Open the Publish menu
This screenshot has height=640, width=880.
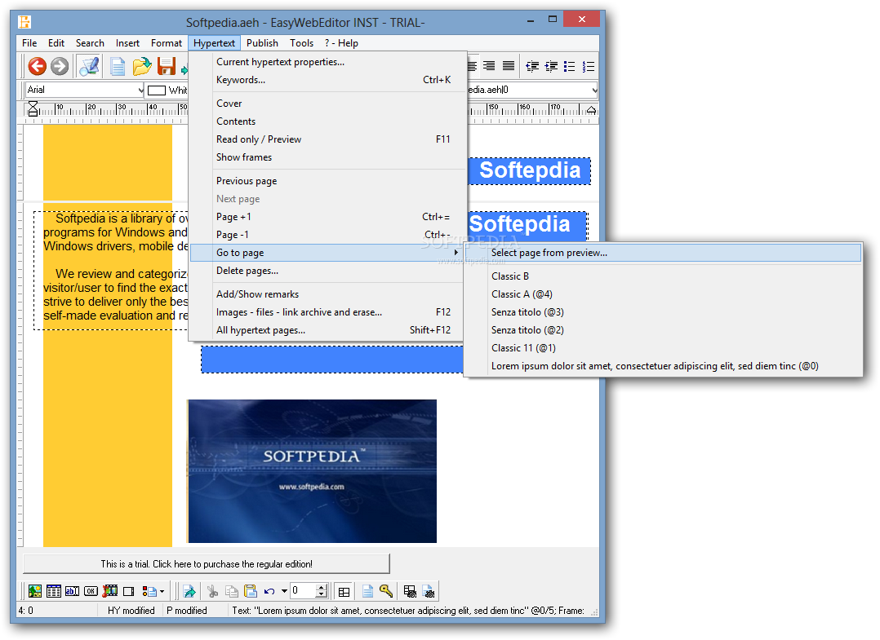point(262,43)
